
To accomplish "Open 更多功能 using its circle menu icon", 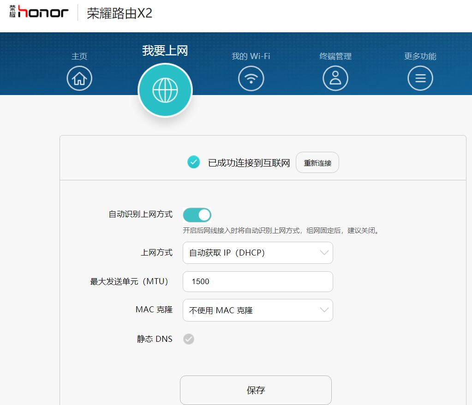I will click(x=420, y=78).
